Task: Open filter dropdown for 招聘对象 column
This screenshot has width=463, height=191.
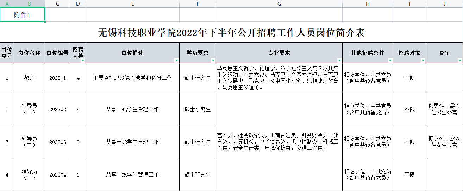Action: coord(423,61)
